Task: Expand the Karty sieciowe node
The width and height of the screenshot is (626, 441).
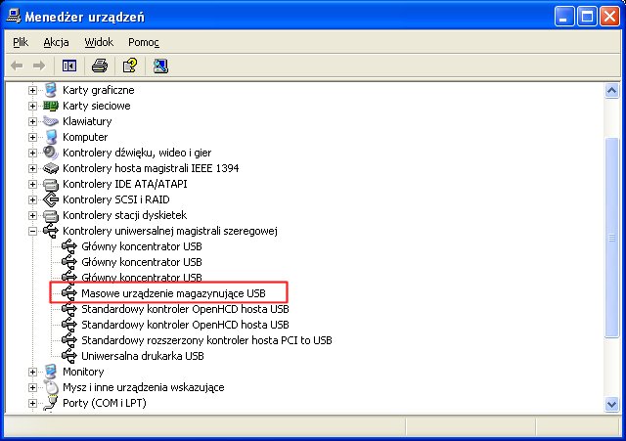Action: (x=32, y=106)
